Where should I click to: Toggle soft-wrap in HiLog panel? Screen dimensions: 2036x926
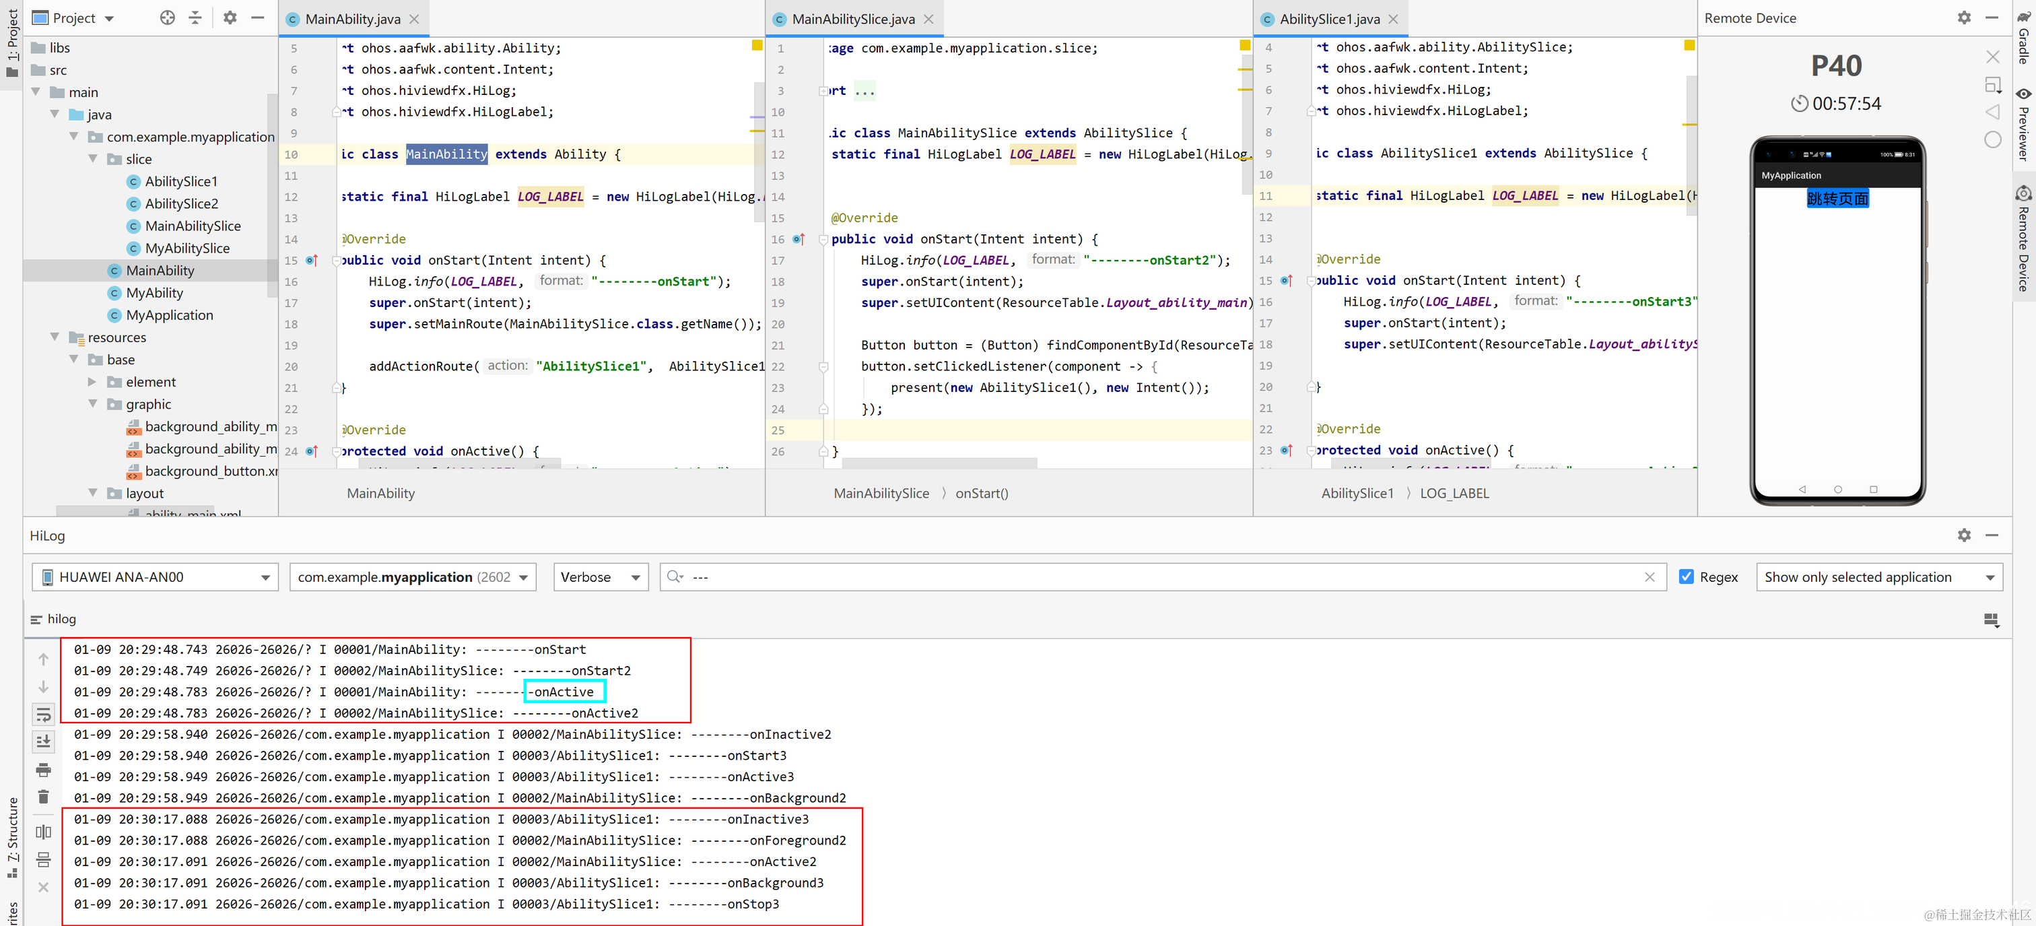pyautogui.click(x=44, y=714)
